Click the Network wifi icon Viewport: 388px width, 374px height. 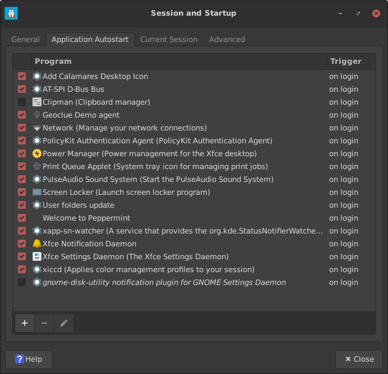point(37,128)
